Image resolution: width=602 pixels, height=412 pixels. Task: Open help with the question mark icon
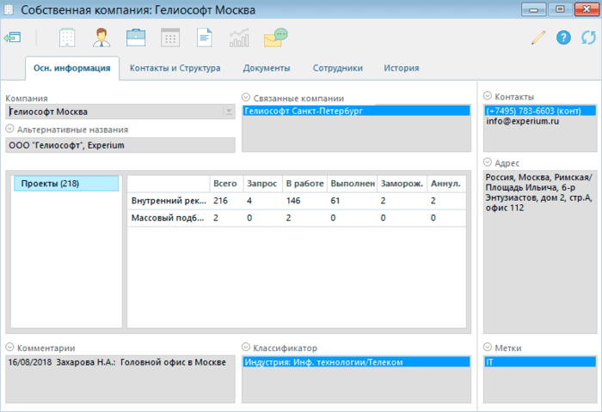point(563,38)
